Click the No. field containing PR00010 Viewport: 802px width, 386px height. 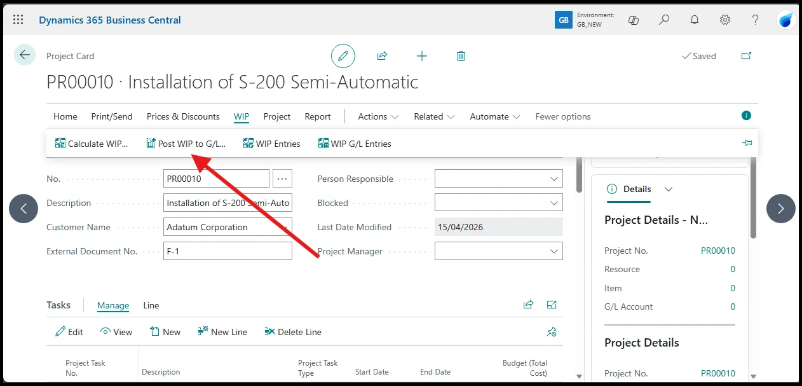tap(216, 179)
